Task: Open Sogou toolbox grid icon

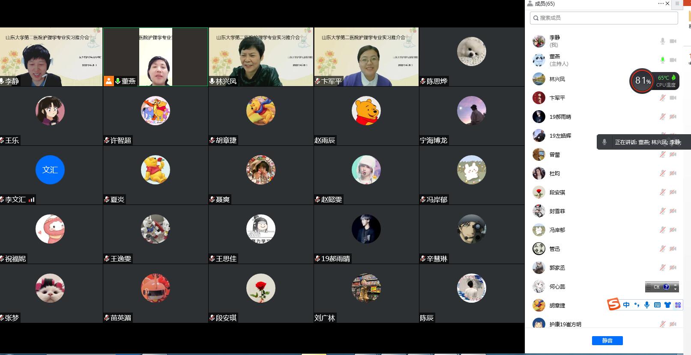Action: coord(678,305)
